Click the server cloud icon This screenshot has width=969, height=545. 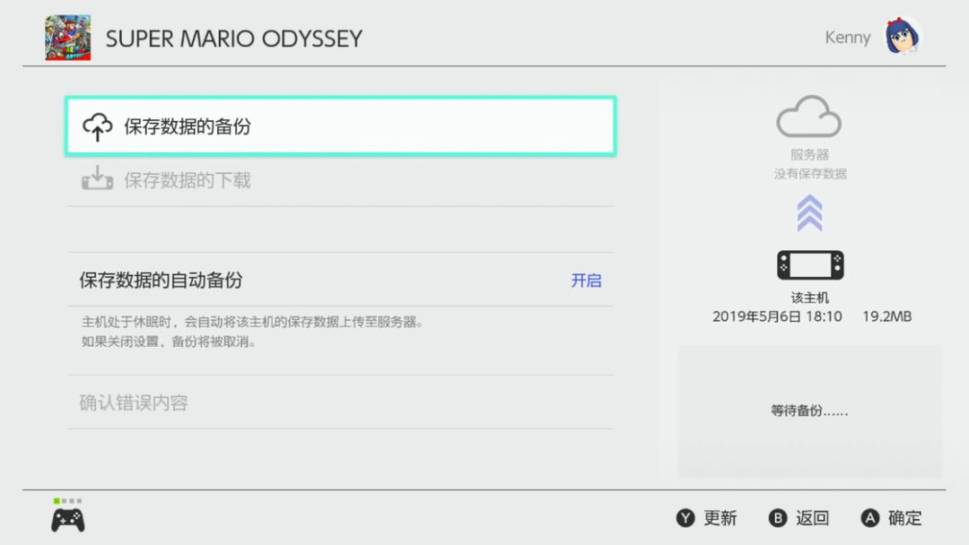[x=808, y=117]
